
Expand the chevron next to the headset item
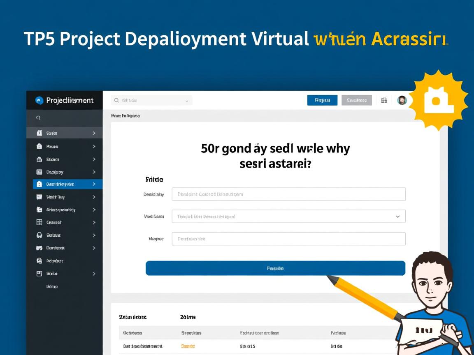tap(94, 235)
